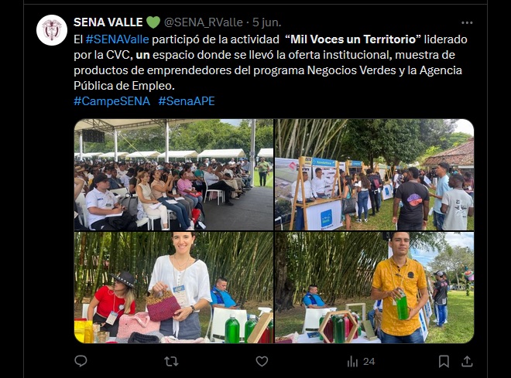The height and width of the screenshot is (378, 511).
Task: Click the green heart emoji beside account name
Action: coord(153,22)
